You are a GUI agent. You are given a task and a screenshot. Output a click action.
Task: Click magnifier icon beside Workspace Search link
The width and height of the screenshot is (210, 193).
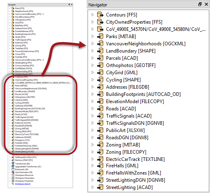13,184
